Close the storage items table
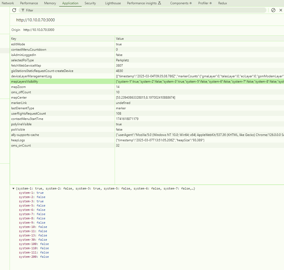This screenshot has width=284, height=270. point(281,10)
